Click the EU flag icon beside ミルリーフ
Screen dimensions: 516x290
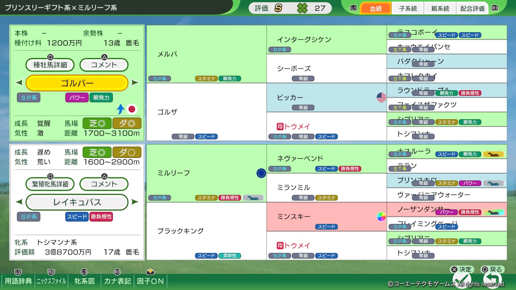(x=261, y=173)
